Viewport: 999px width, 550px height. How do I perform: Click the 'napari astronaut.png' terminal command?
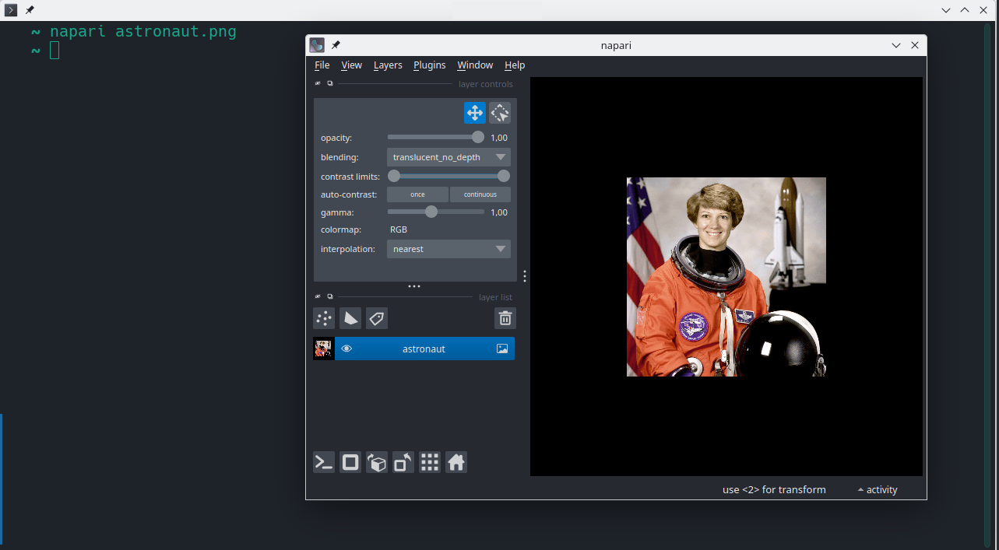coord(143,32)
